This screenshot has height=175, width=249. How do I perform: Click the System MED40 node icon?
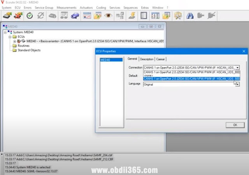pos(10,32)
